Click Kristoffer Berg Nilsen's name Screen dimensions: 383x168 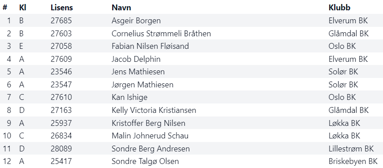coord(148,123)
